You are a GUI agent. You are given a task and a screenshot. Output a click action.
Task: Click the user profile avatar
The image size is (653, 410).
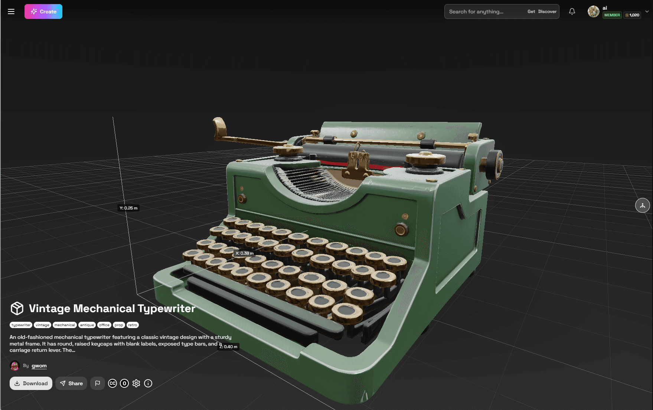point(593,11)
